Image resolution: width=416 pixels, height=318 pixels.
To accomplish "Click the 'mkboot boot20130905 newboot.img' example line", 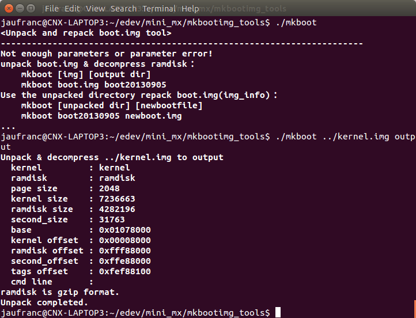I will [x=101, y=116].
